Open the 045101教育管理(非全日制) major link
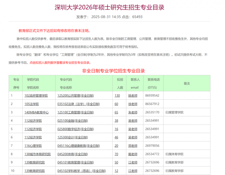Image resolution: width=225 pixels, height=175 pixels. (75, 162)
